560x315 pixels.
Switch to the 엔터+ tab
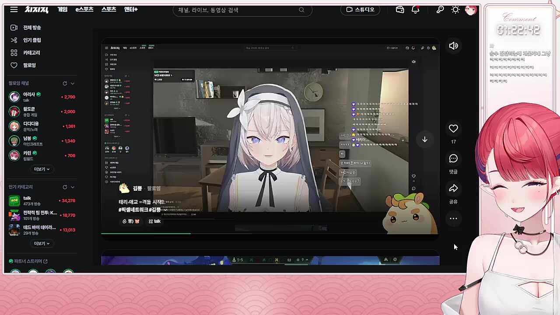click(131, 9)
